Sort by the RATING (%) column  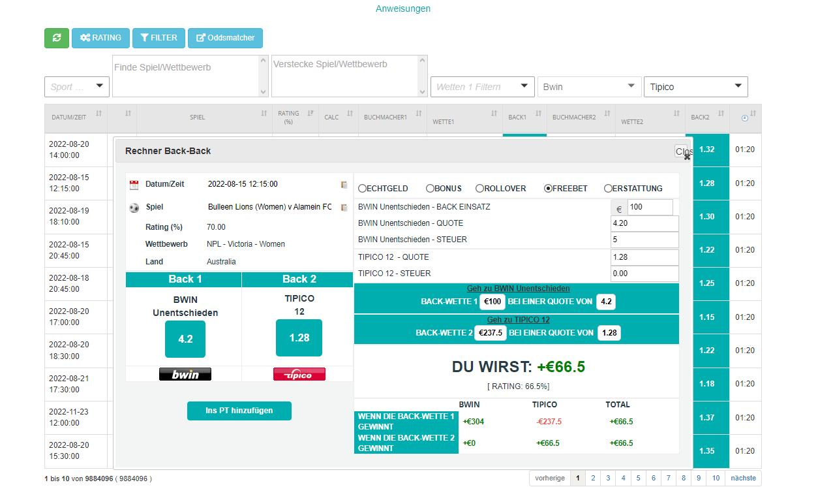click(x=295, y=118)
